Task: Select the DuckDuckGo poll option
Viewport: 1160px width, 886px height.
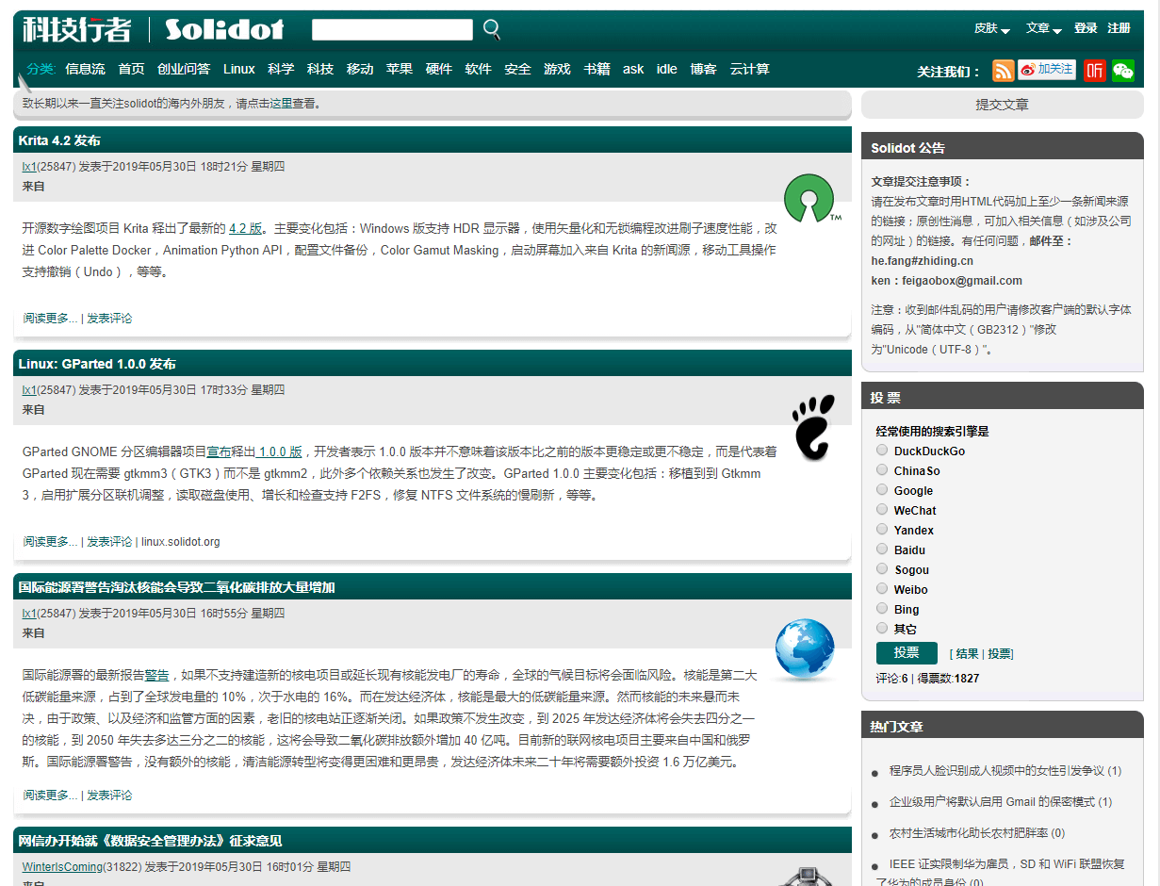Action: tap(882, 451)
